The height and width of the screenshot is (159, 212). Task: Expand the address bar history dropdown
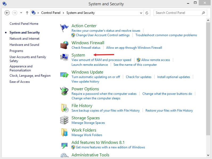(x=141, y=13)
